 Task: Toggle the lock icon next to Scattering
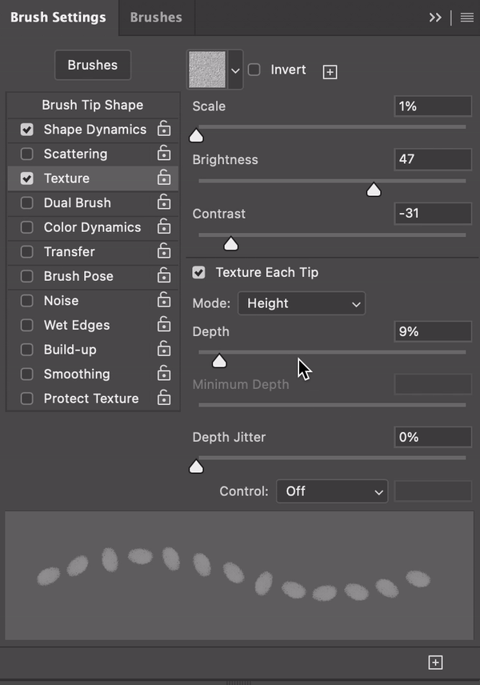(164, 154)
